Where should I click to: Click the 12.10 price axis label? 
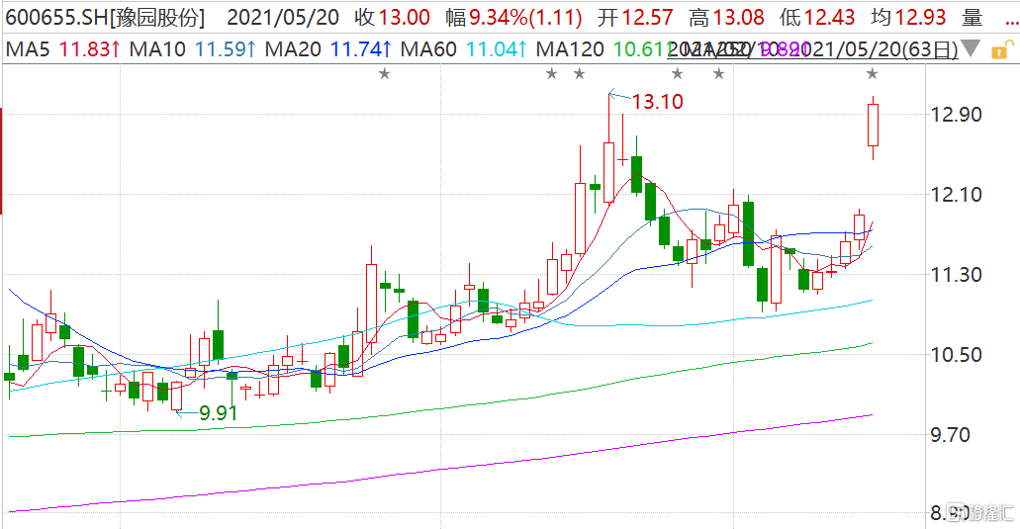click(957, 195)
